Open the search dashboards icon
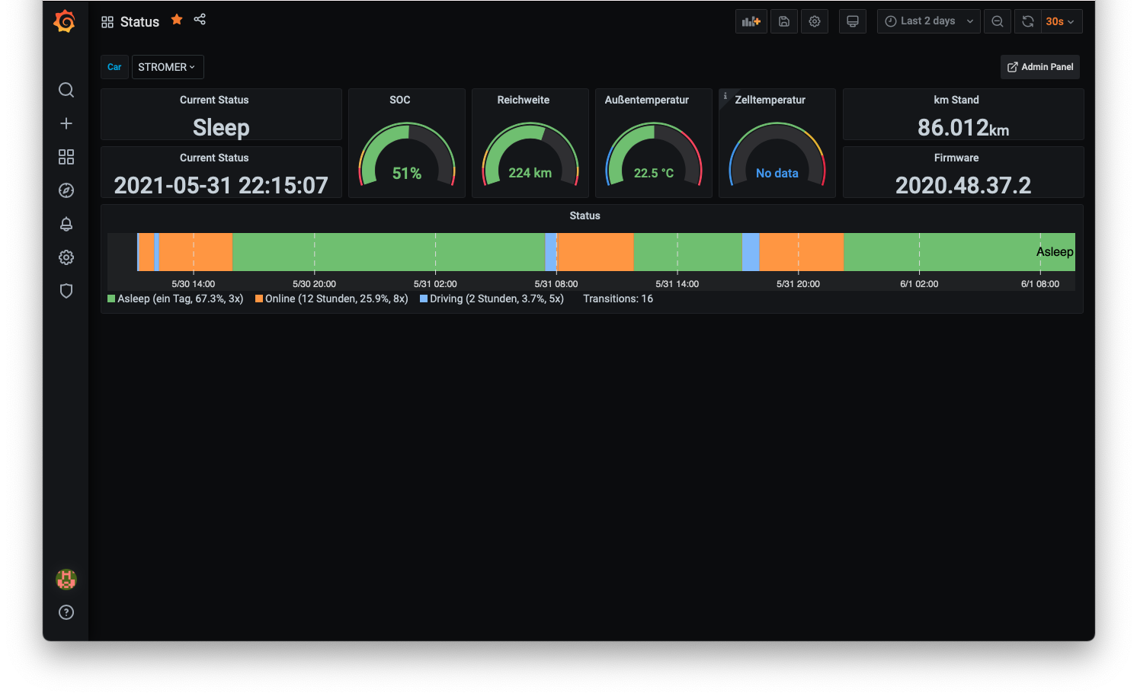 point(66,90)
